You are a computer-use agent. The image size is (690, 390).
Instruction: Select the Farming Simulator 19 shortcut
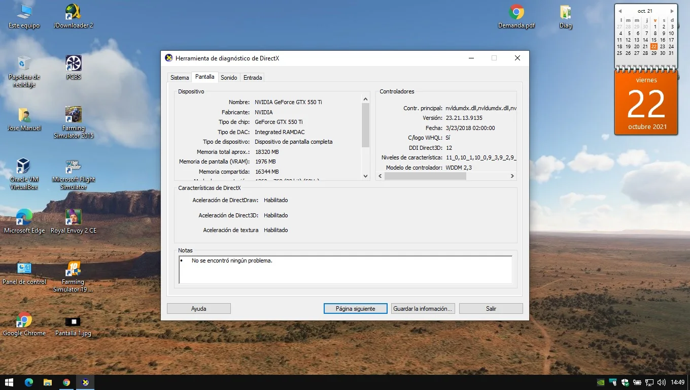[x=74, y=276]
